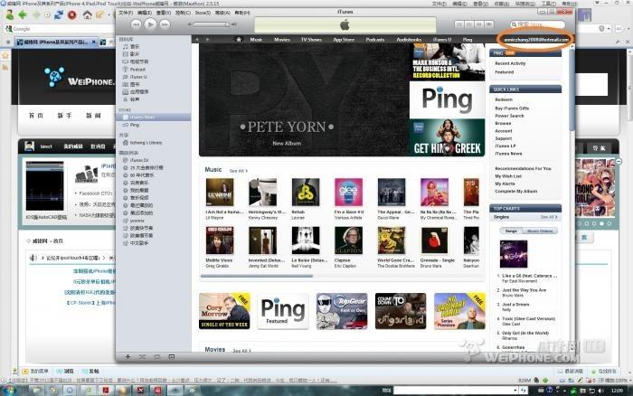The height and width of the screenshot is (396, 633).
Task: Click See All next to Singles
Action: [x=549, y=217]
